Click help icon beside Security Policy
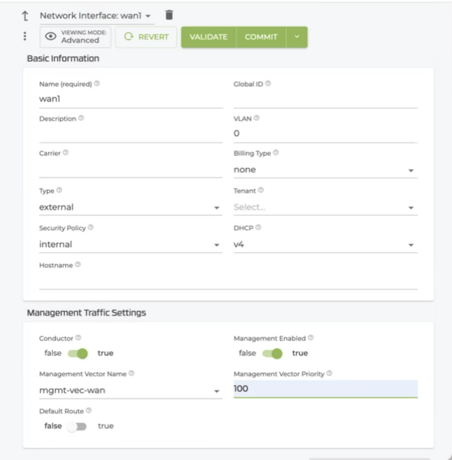 91,227
